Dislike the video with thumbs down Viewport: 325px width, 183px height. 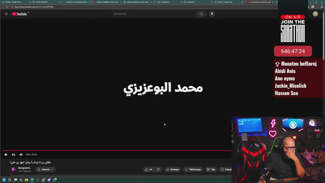tap(158, 170)
